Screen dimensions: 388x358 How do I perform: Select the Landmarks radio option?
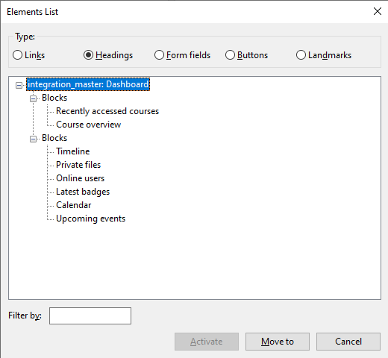coord(324,55)
